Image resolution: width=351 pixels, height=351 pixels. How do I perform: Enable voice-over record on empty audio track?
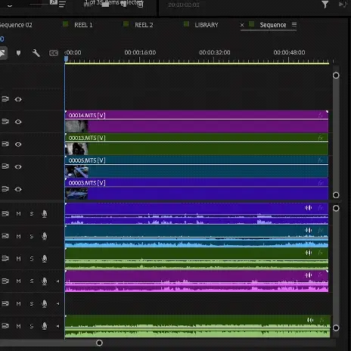point(45,303)
